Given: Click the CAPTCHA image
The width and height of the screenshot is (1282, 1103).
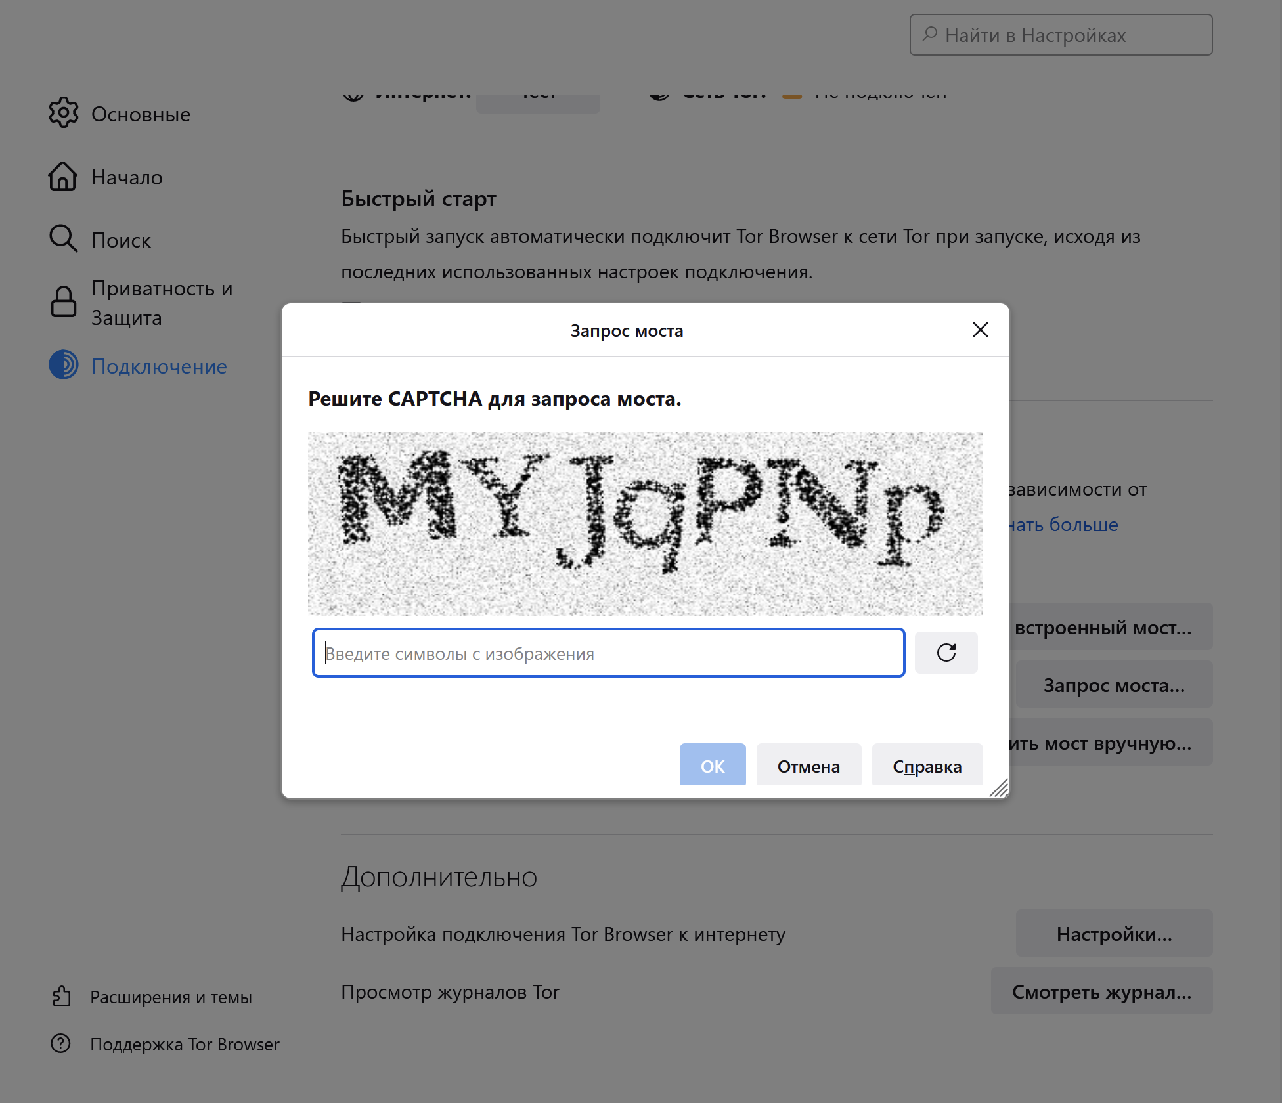Looking at the screenshot, I should point(645,523).
